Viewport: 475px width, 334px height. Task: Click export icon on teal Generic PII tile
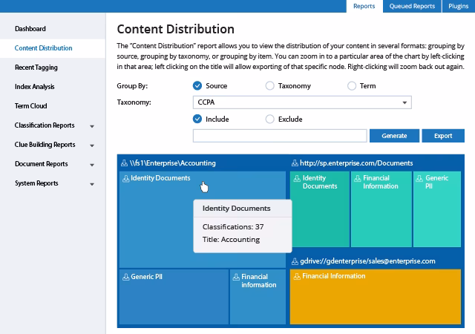click(419, 179)
